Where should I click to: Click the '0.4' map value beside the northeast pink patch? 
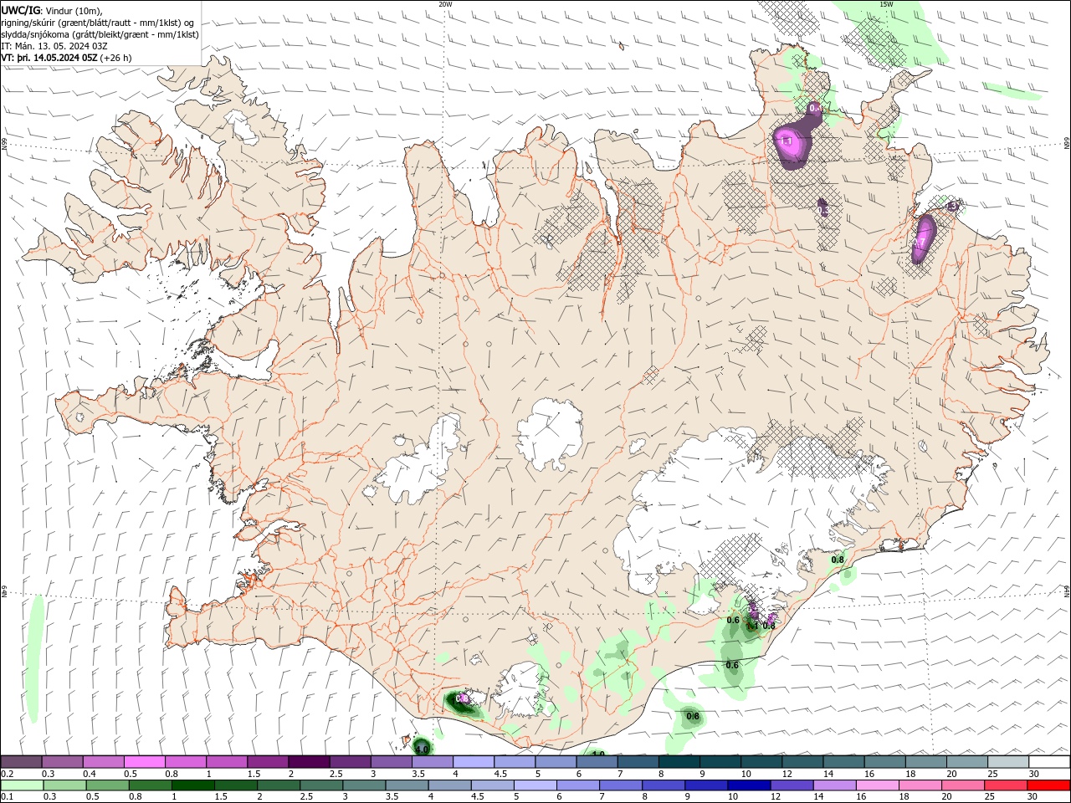pos(816,109)
